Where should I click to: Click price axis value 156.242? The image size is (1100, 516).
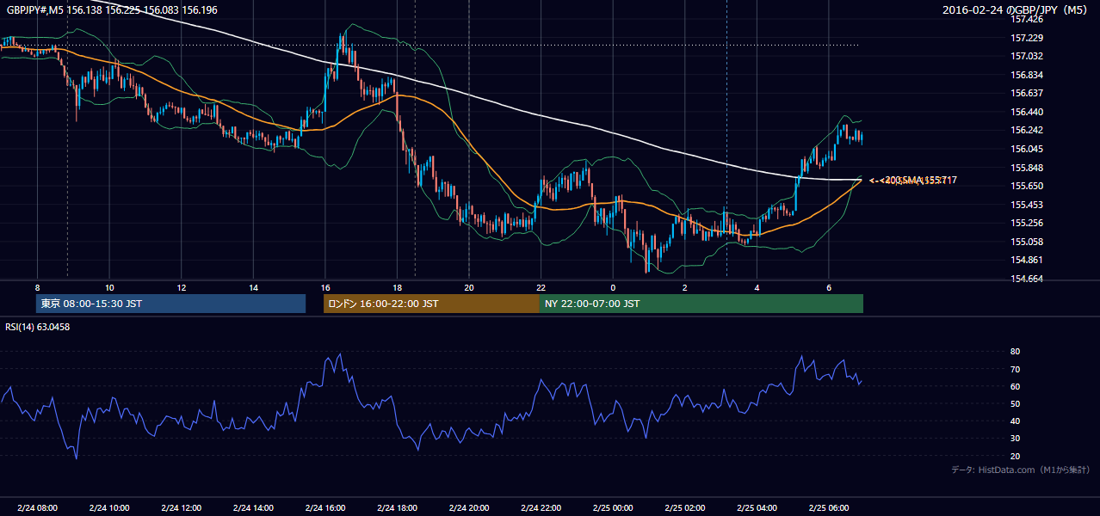1028,131
